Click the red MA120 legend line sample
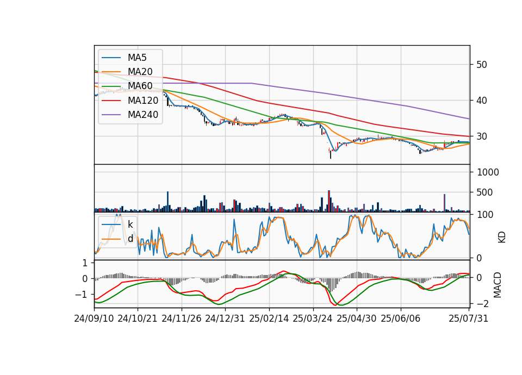This screenshot has width=522, height=375. (111, 101)
